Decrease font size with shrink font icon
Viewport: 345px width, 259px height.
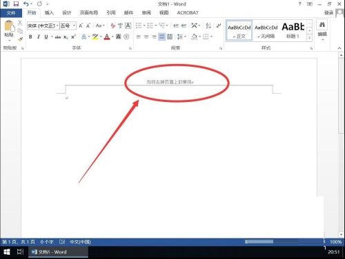(88, 25)
